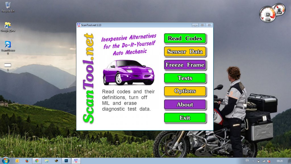This screenshot has width=291, height=164.
Task: Select the Freeze Frame button
Action: click(185, 65)
